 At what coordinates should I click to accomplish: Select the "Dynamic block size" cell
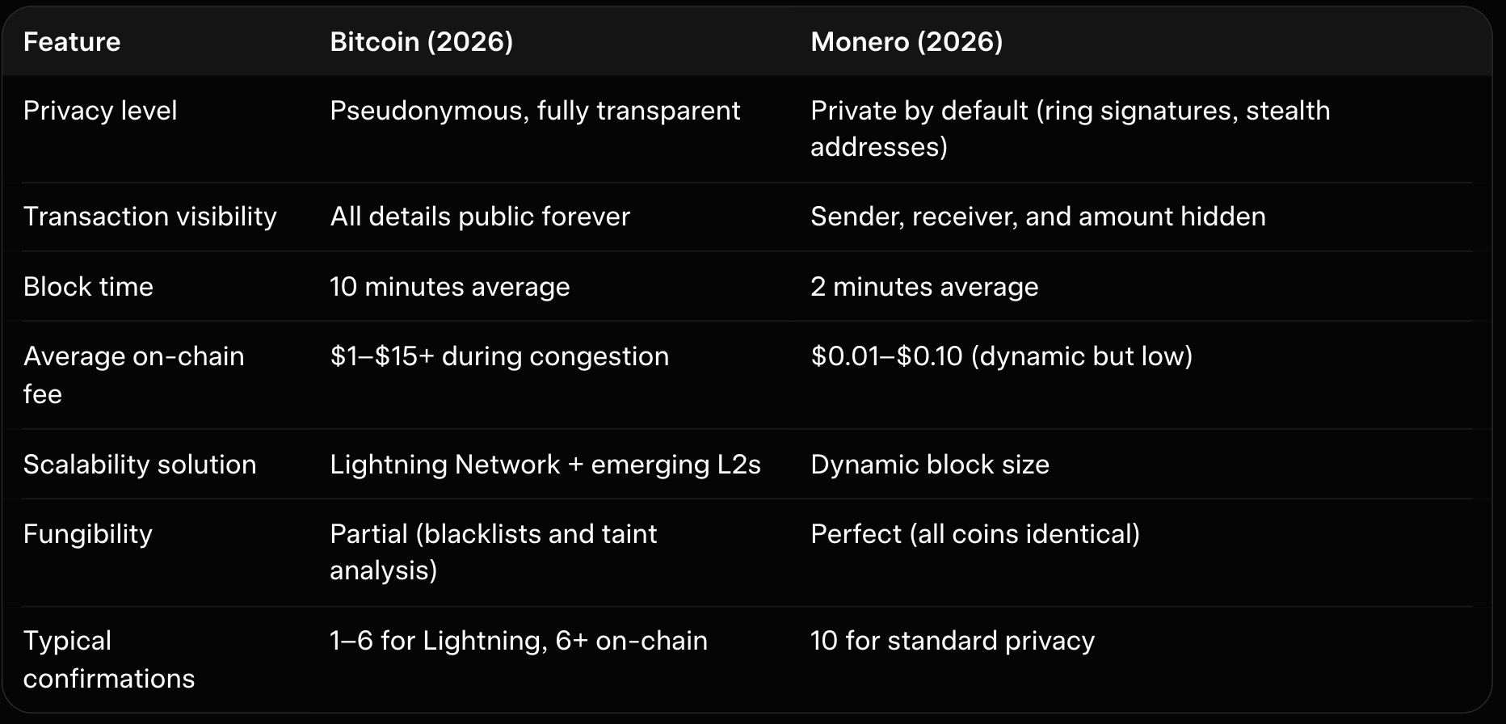click(929, 465)
